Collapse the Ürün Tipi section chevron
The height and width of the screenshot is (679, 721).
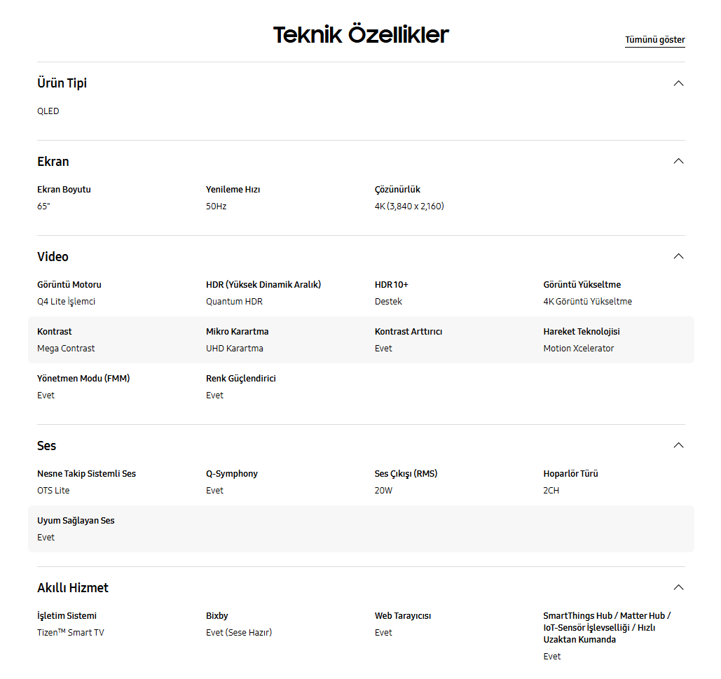(x=678, y=83)
